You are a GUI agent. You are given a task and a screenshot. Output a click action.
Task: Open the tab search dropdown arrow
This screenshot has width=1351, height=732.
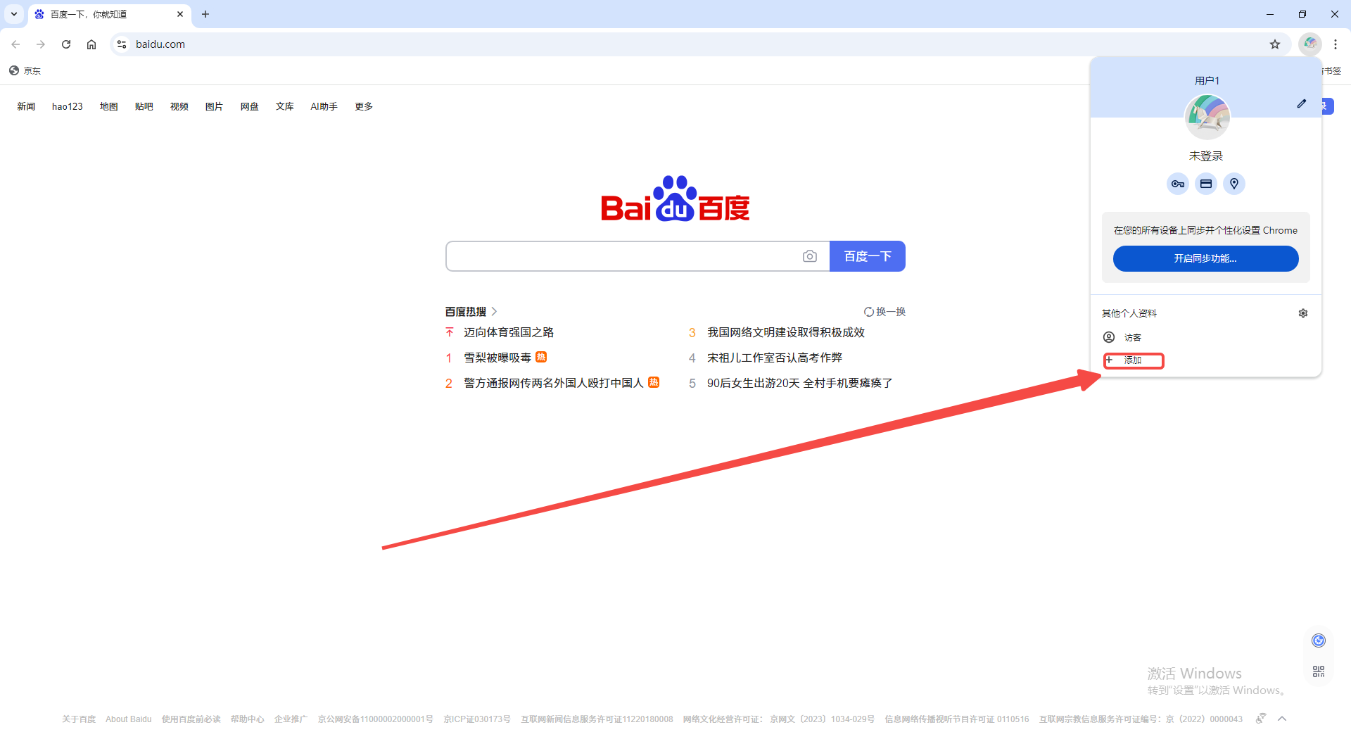click(x=14, y=14)
